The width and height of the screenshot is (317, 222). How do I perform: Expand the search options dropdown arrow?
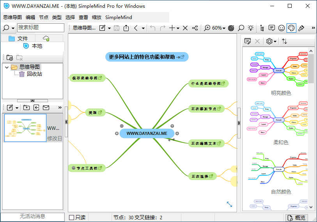(13, 28)
